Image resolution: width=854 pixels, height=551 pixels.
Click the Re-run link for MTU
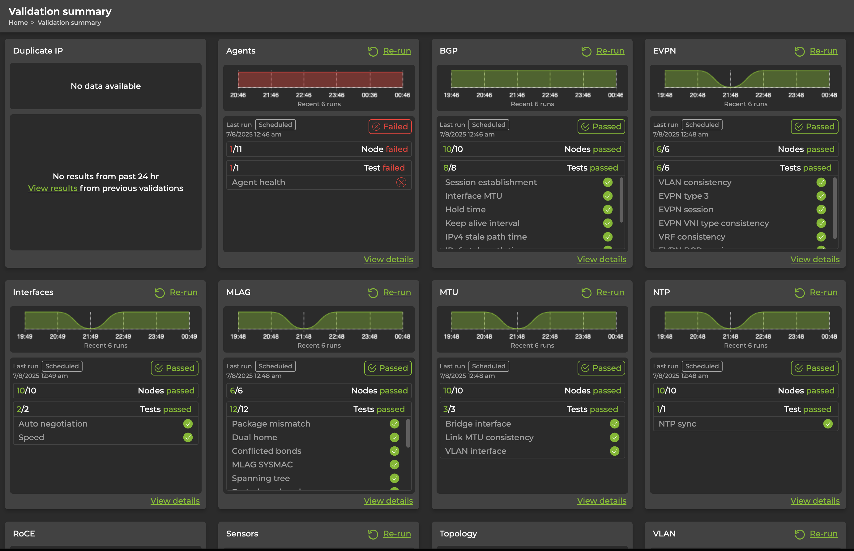coord(610,292)
